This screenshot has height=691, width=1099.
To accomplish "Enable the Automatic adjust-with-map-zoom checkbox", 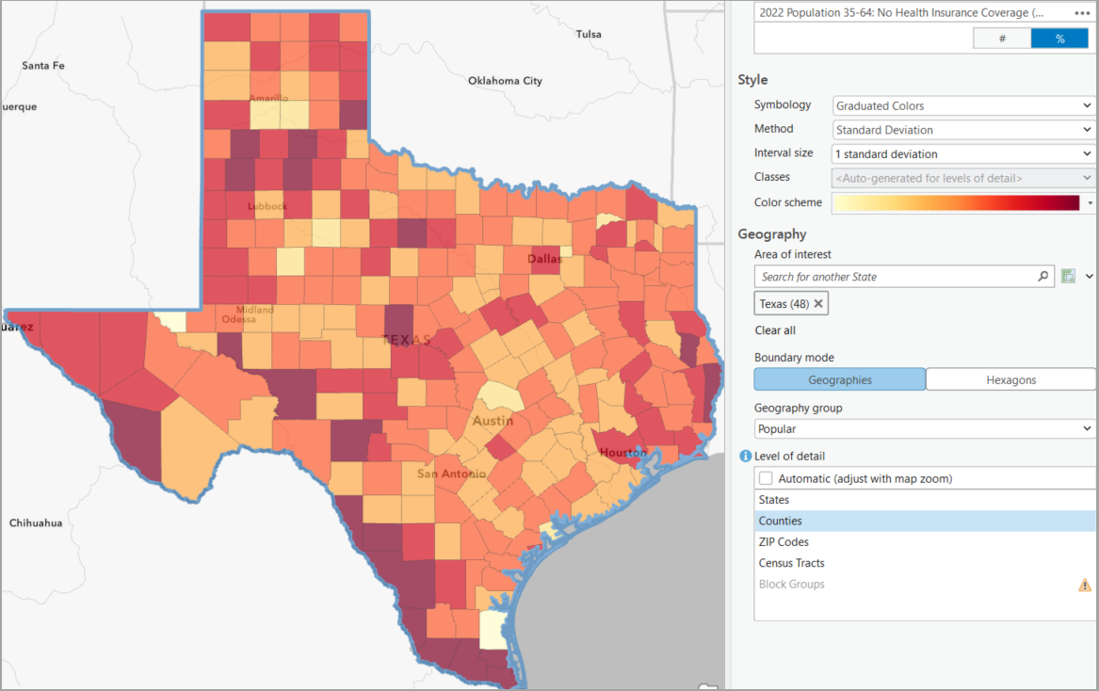I will pyautogui.click(x=766, y=478).
